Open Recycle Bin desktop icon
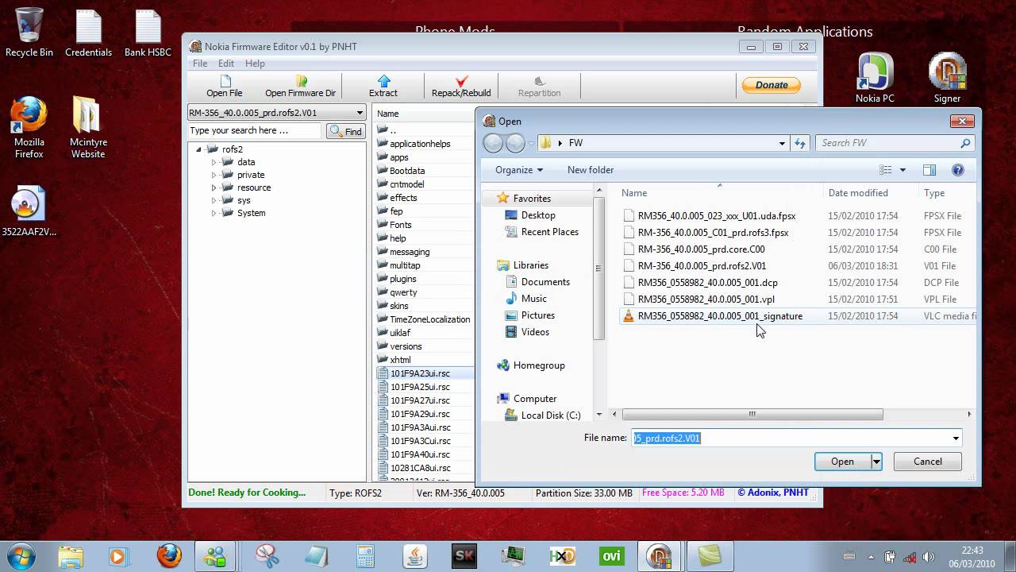1016x572 pixels. [x=29, y=33]
